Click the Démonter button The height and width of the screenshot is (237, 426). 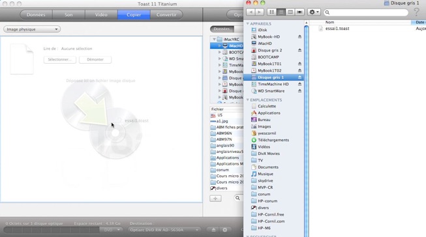coord(95,59)
